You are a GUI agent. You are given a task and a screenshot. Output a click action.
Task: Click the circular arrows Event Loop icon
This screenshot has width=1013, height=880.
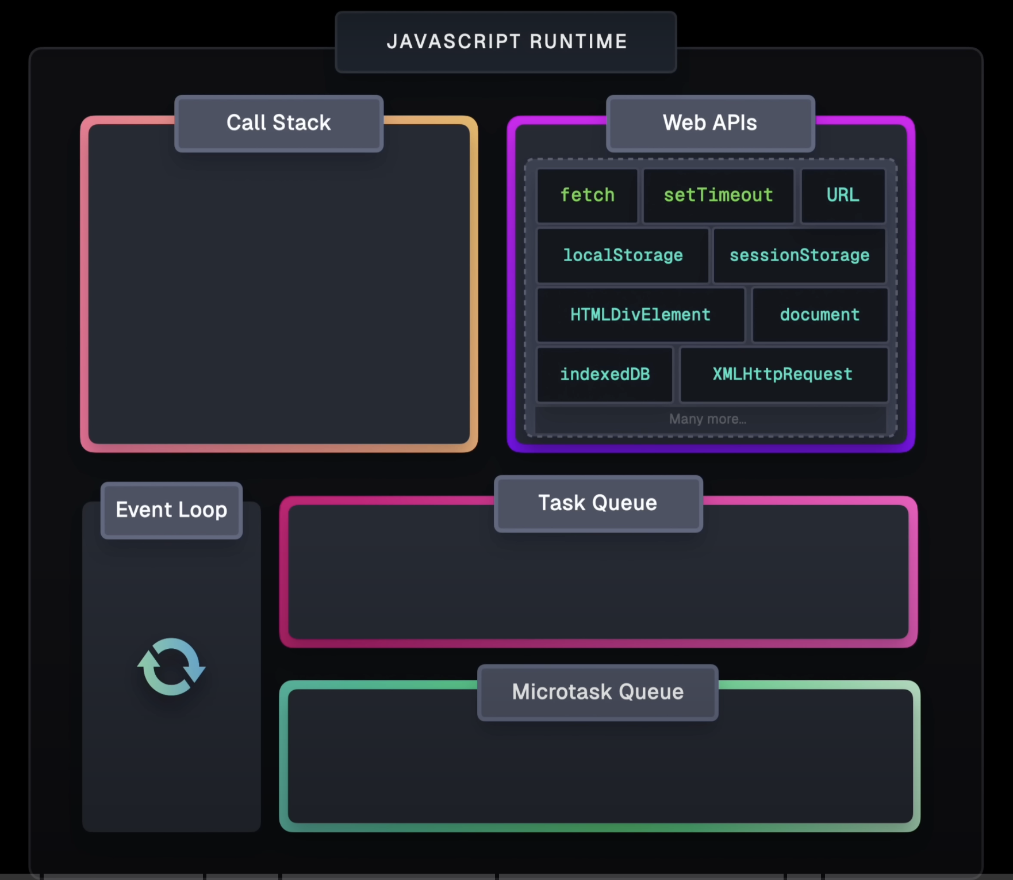[x=171, y=667]
